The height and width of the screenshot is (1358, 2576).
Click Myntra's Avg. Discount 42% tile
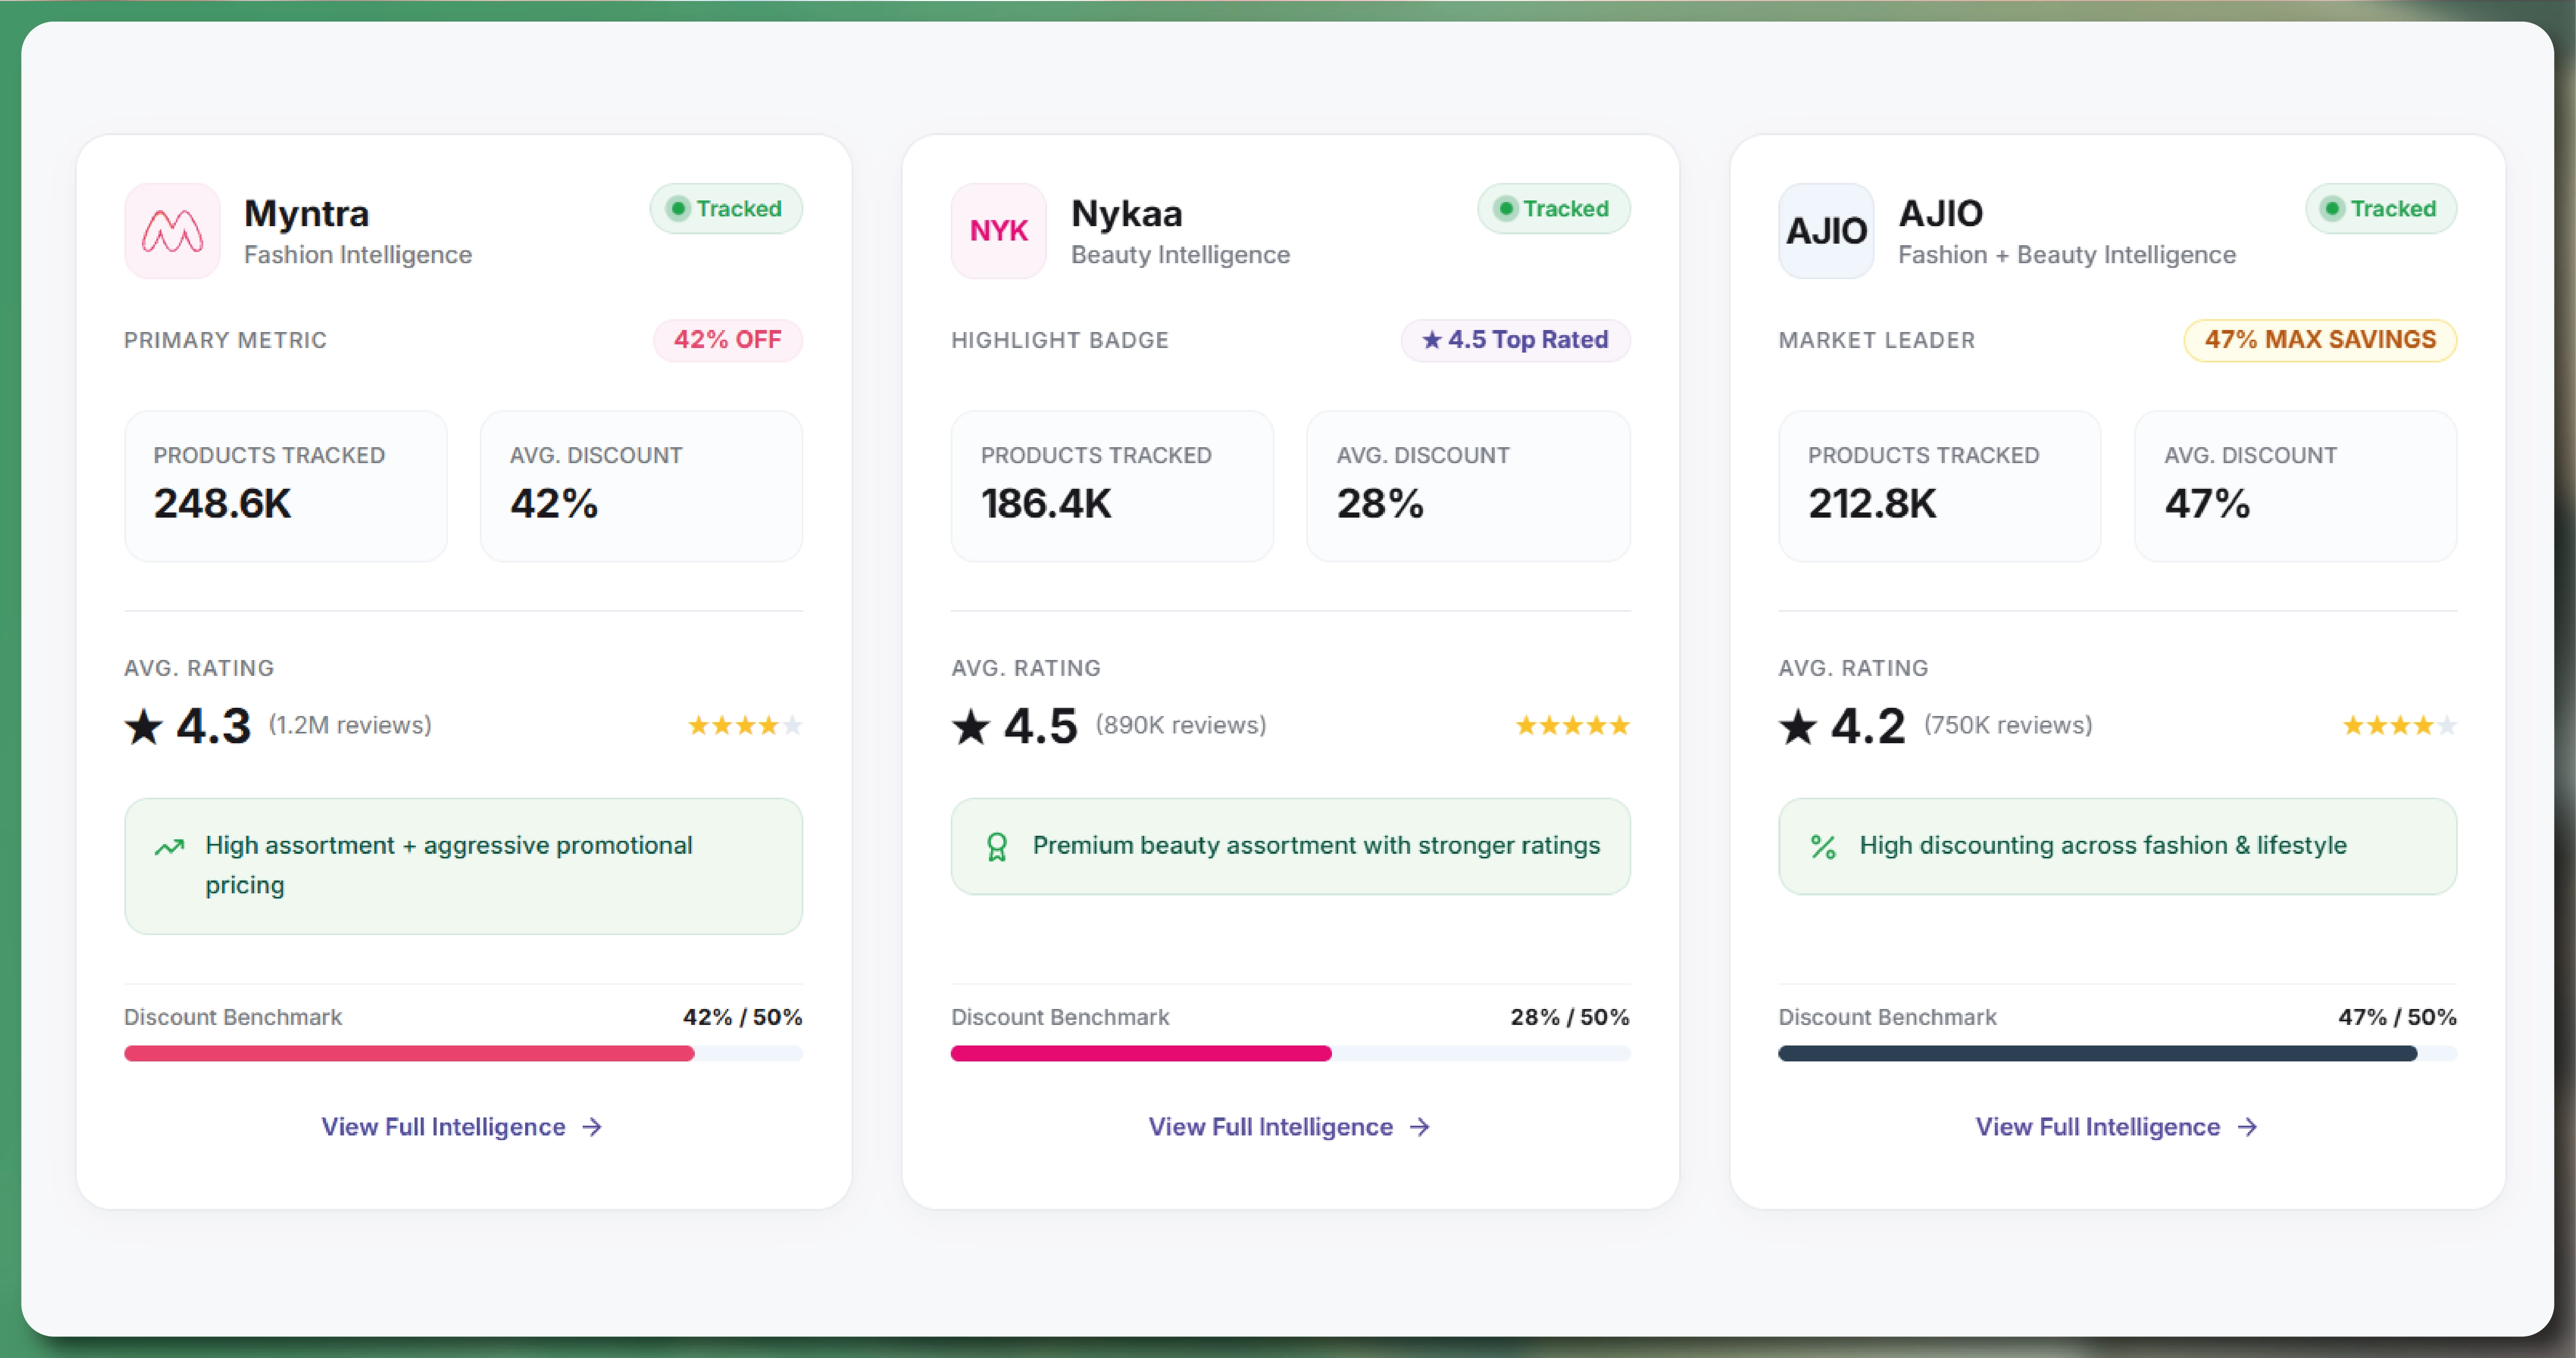point(642,486)
